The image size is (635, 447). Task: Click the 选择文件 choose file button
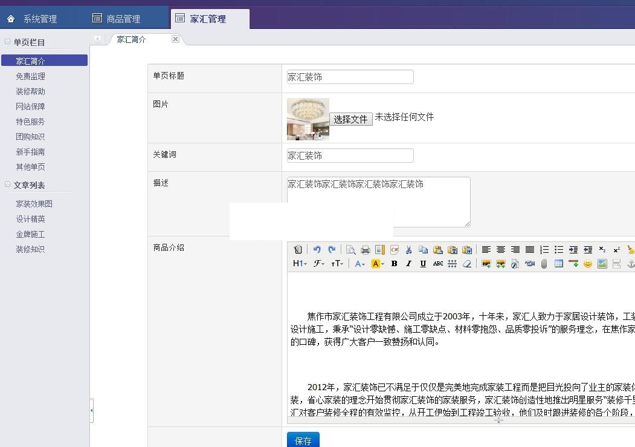point(350,119)
